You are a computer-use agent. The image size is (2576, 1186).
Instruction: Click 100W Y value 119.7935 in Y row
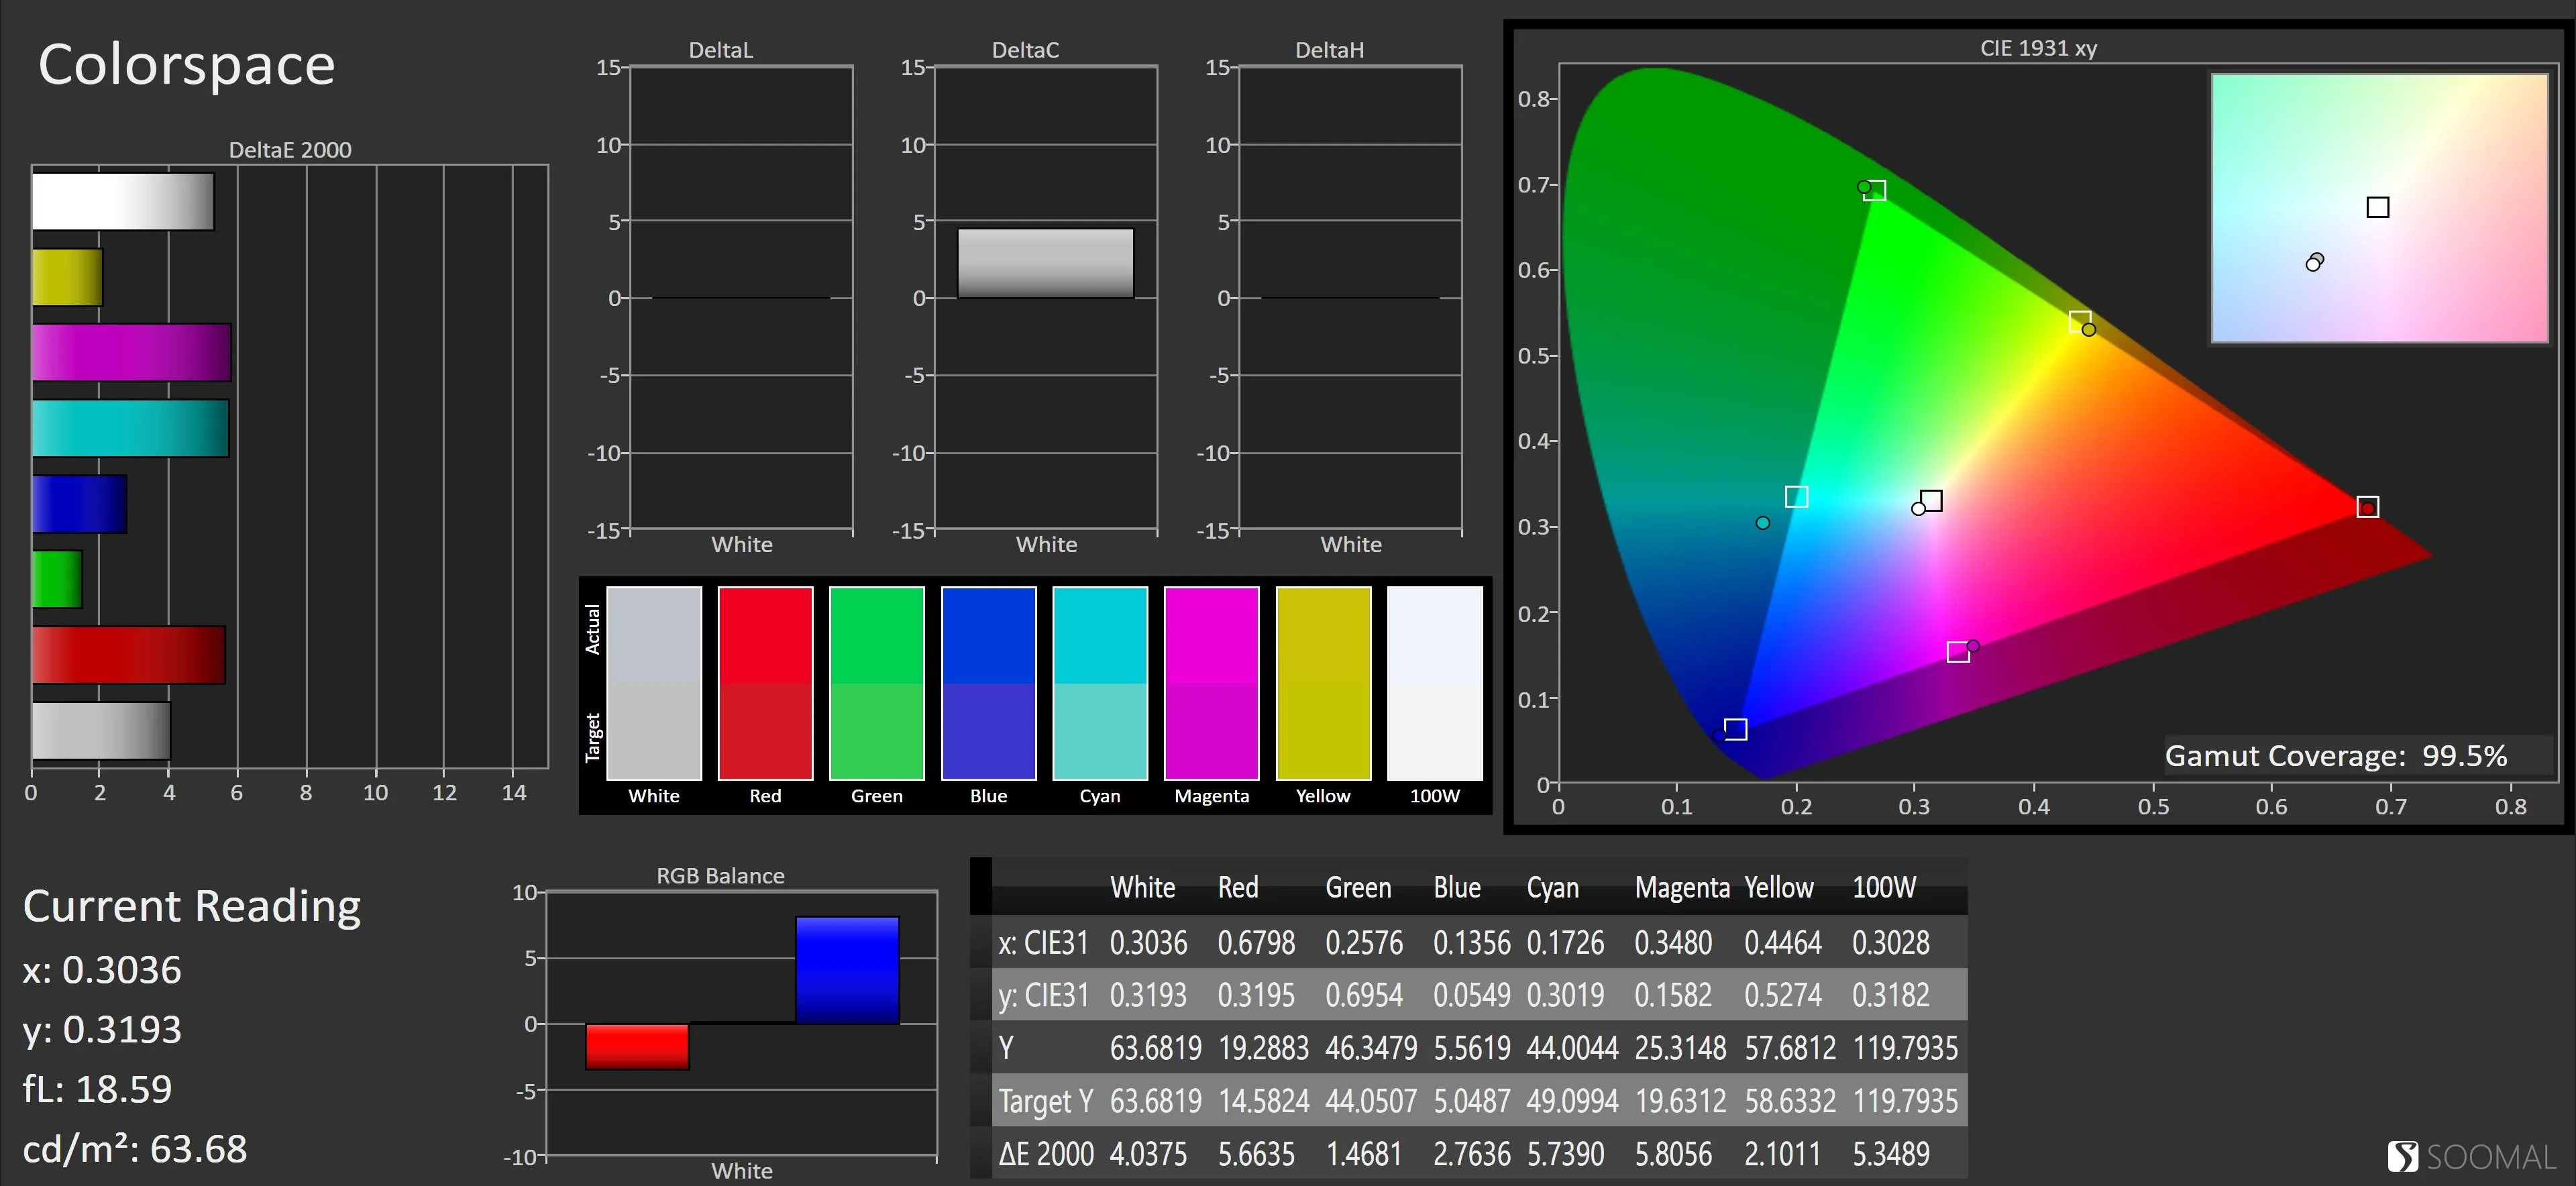1905,1048
